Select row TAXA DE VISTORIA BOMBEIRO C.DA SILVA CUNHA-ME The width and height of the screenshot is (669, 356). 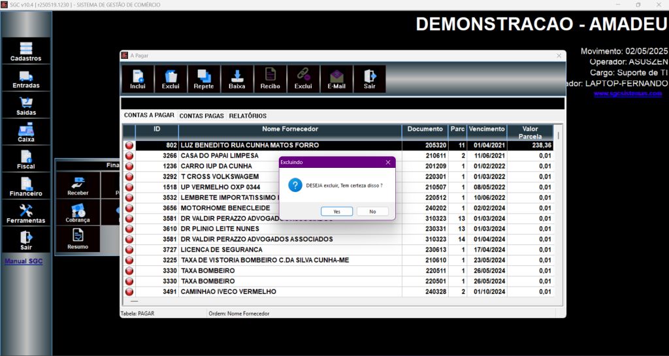[x=338, y=260]
